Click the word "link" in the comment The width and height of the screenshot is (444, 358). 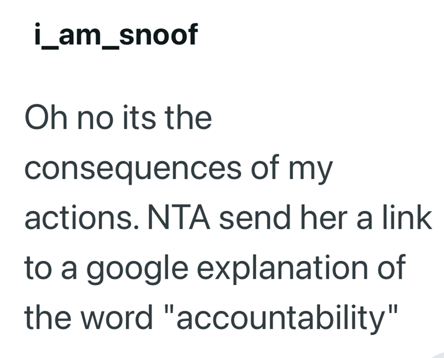407,216
